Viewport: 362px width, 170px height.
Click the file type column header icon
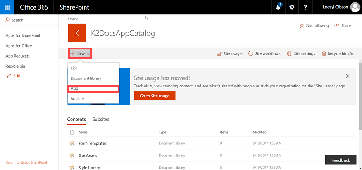tap(72, 132)
